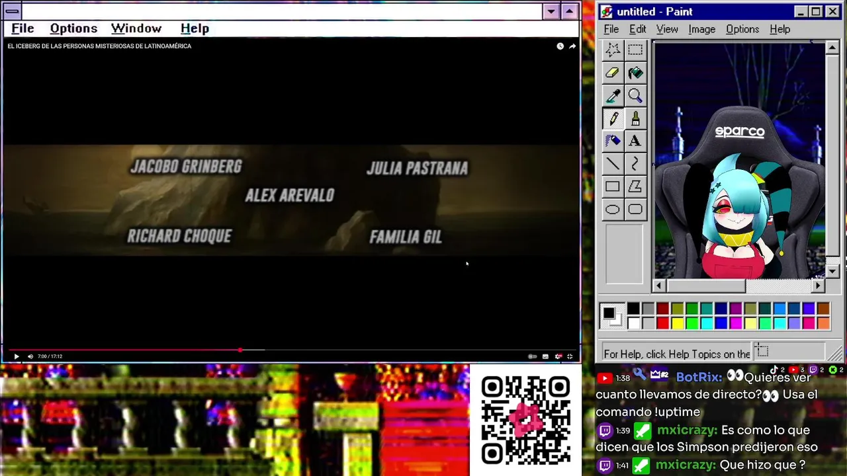The height and width of the screenshot is (476, 847).
Task: Open the Paint Image menu
Action: point(701,29)
